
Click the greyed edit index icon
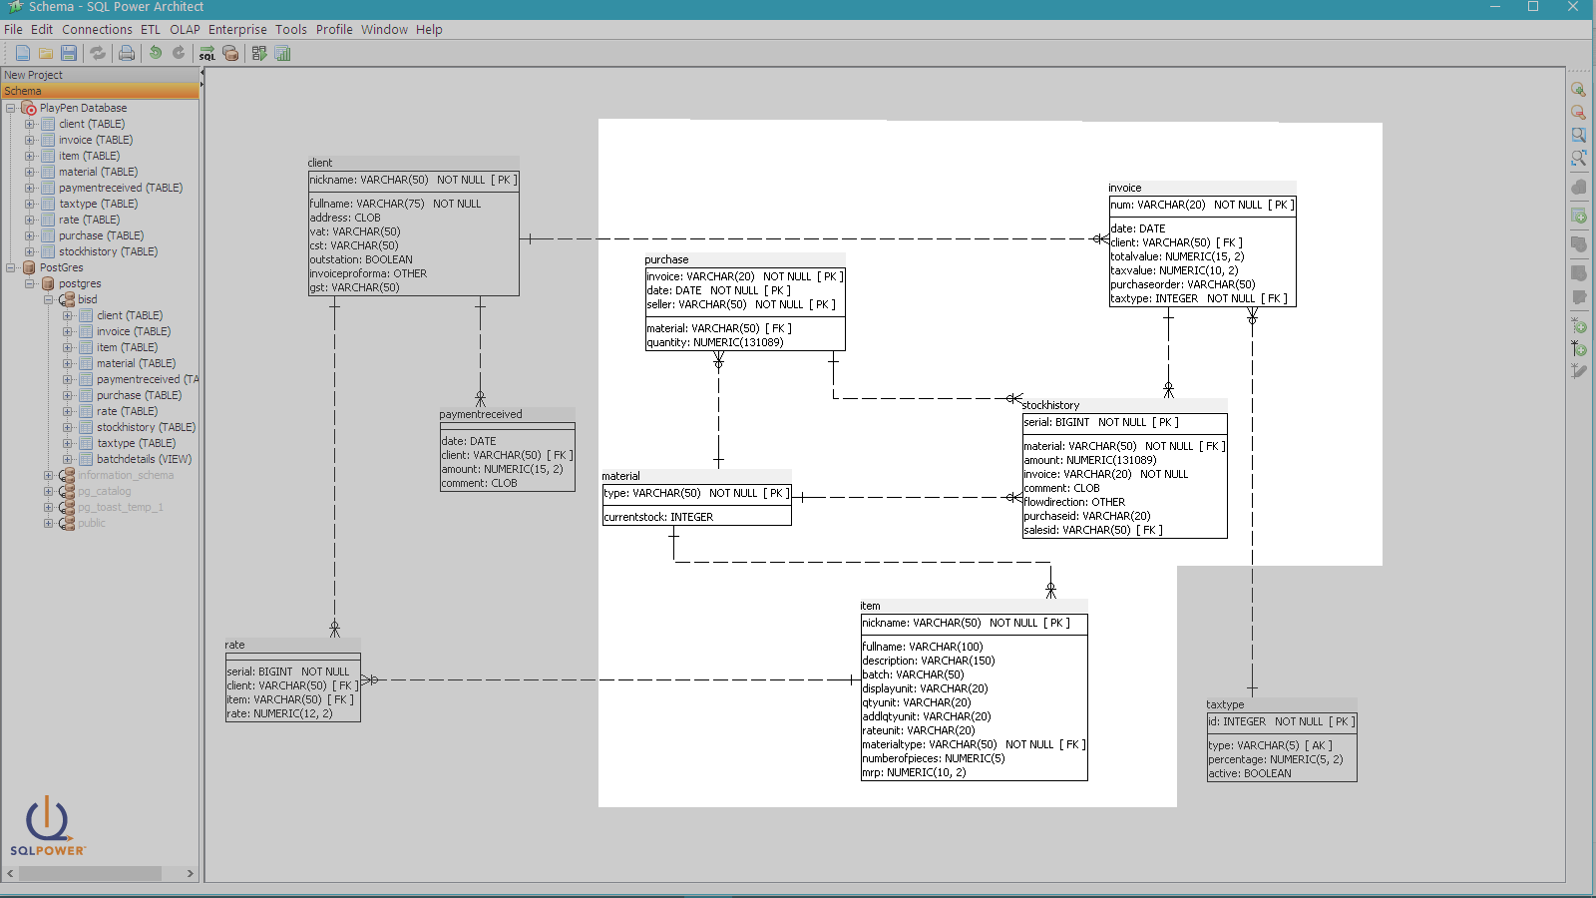pyautogui.click(x=1578, y=297)
